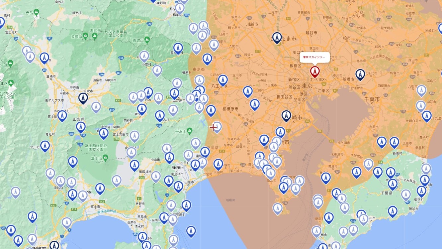
Task: Click the tower pin near Gotemba City
Action: tap(134, 165)
